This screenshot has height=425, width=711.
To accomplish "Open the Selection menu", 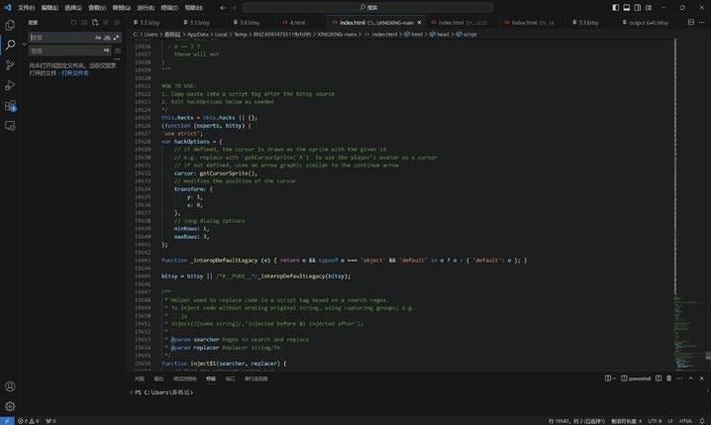I will click(73, 8).
